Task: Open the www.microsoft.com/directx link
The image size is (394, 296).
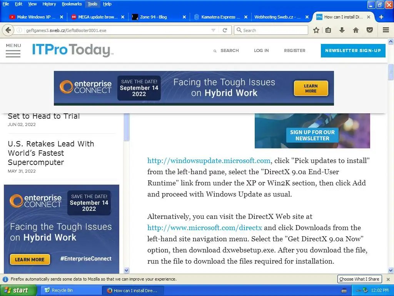Action: [x=205, y=227]
